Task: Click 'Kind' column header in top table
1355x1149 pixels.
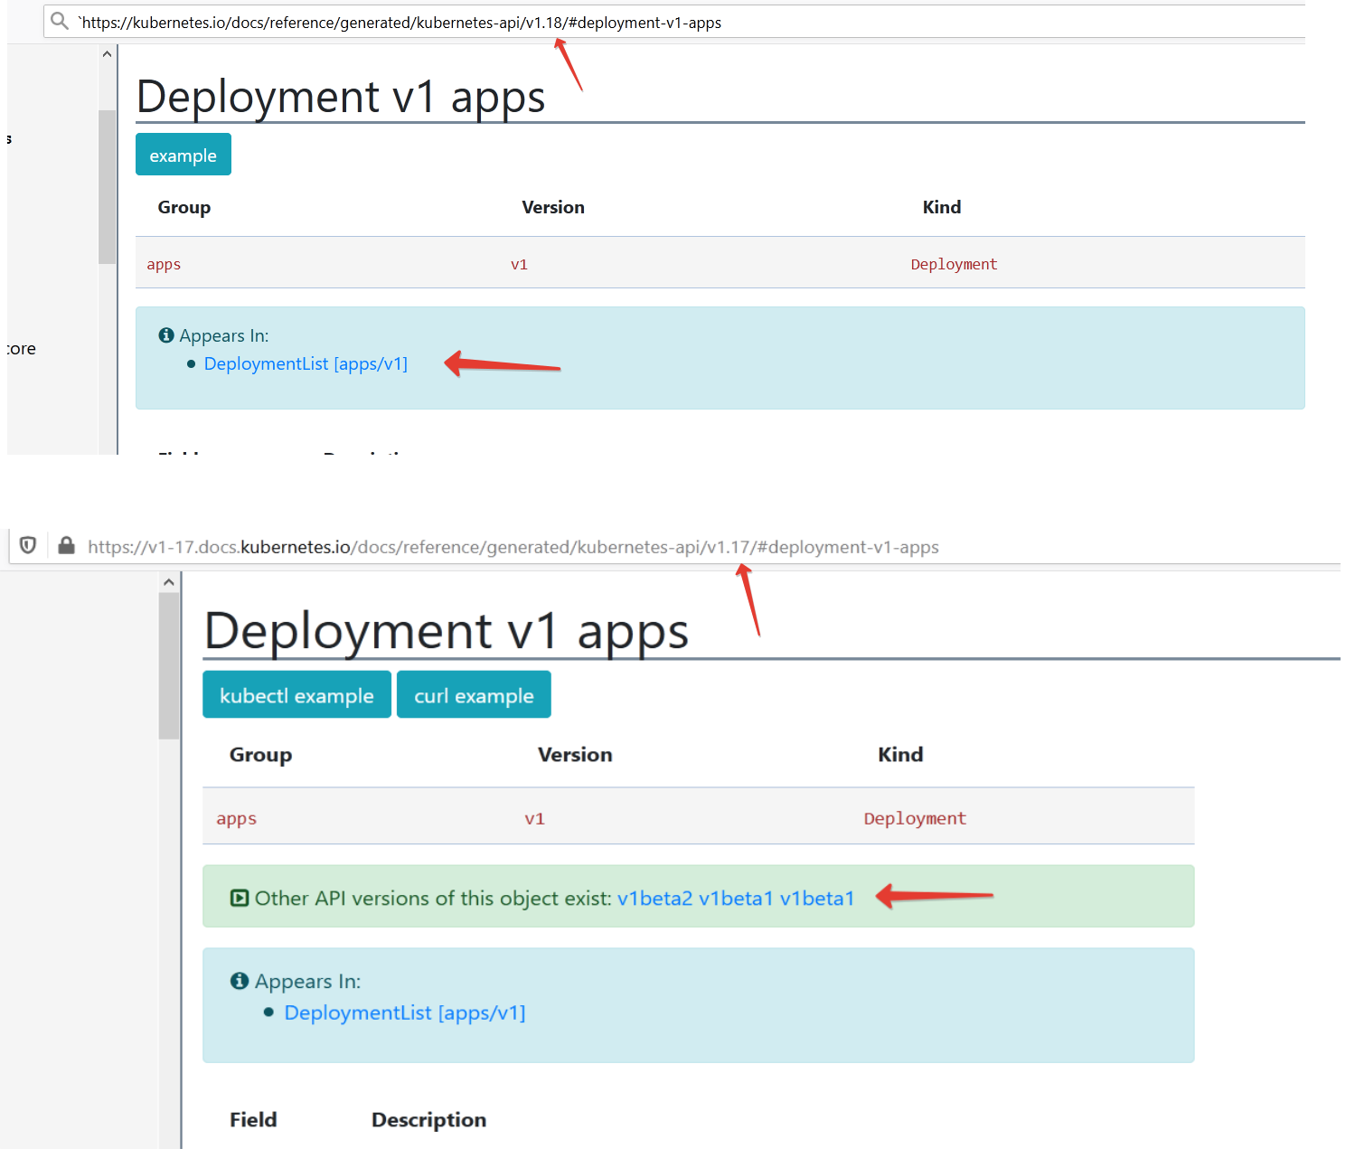Action: tap(942, 207)
